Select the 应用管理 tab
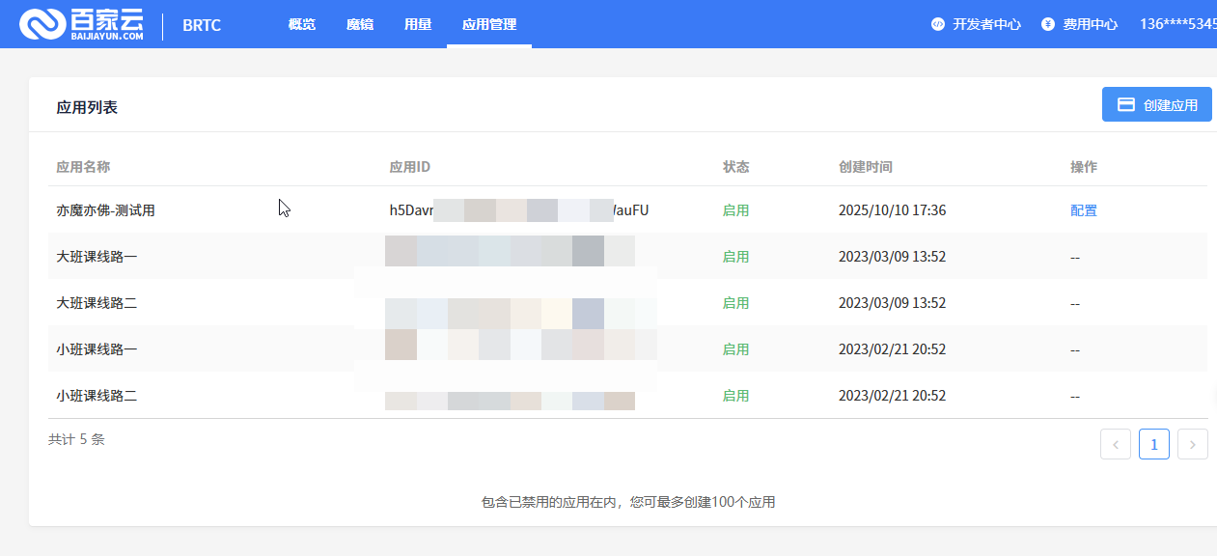Viewport: 1217px width, 556px height. [488, 25]
